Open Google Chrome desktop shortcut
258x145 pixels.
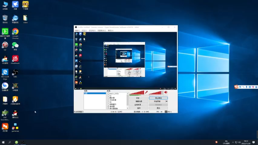pyautogui.click(x=15, y=34)
